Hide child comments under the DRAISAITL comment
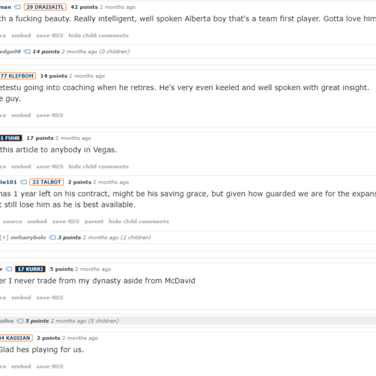This screenshot has height=376, width=376. click(x=98, y=36)
